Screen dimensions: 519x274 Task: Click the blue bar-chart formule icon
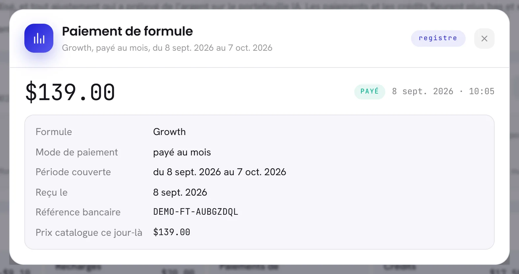point(39,38)
